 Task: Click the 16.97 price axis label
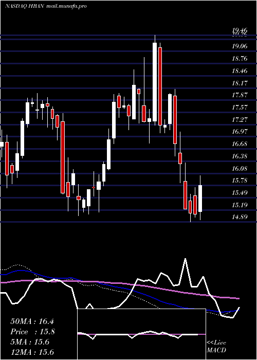(240, 132)
